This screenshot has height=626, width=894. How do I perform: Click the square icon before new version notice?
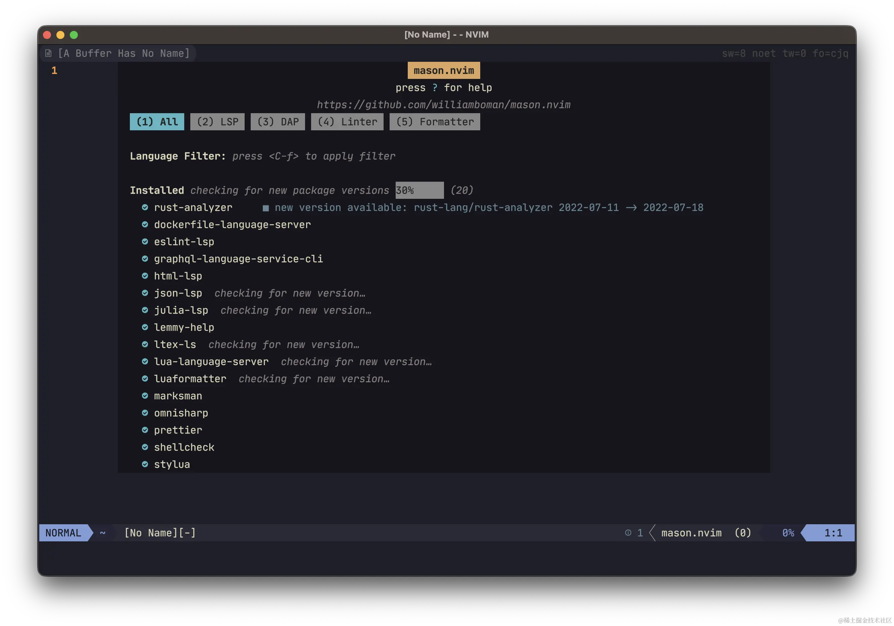265,208
